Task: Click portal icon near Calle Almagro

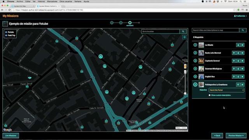Action: 82,71
